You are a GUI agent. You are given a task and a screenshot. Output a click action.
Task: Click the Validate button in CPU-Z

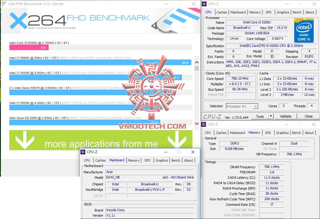[285, 116]
